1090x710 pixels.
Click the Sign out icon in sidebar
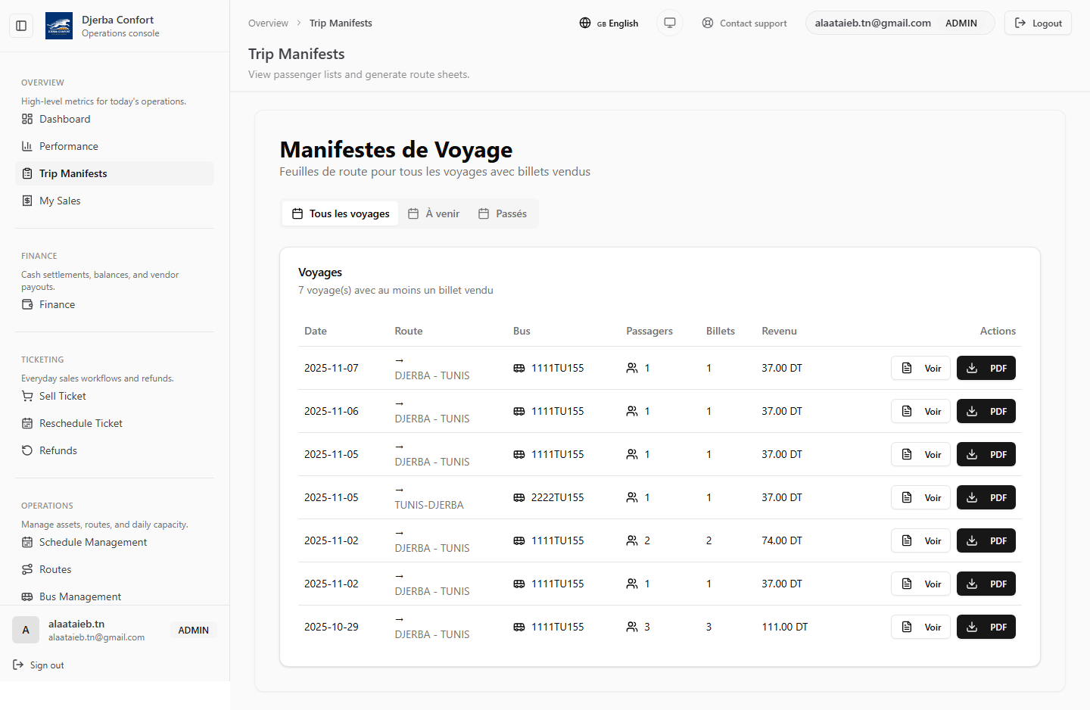[x=18, y=665]
